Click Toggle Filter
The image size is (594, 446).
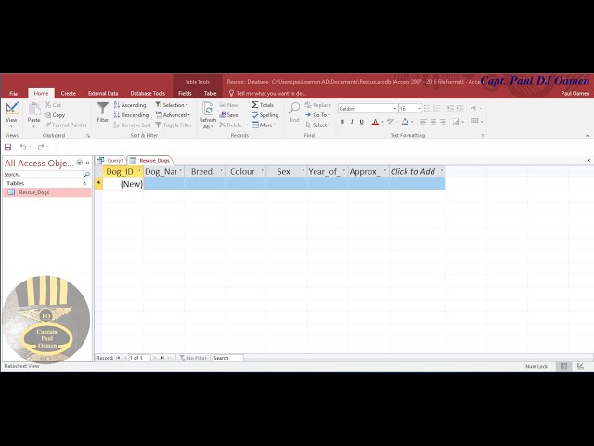click(x=174, y=125)
